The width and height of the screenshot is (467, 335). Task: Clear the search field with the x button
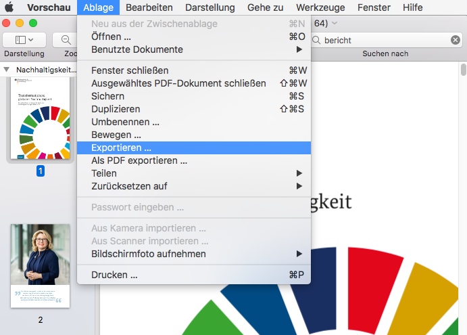[x=456, y=41]
